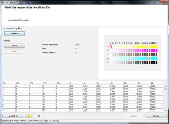
Task: Open the yellow folder load icon
Action: 29,116
